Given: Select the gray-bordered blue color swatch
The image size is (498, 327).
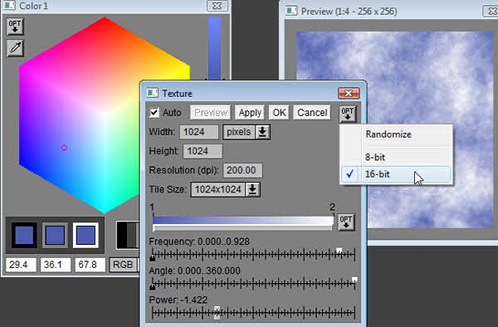Looking at the screenshot, I should [x=55, y=235].
